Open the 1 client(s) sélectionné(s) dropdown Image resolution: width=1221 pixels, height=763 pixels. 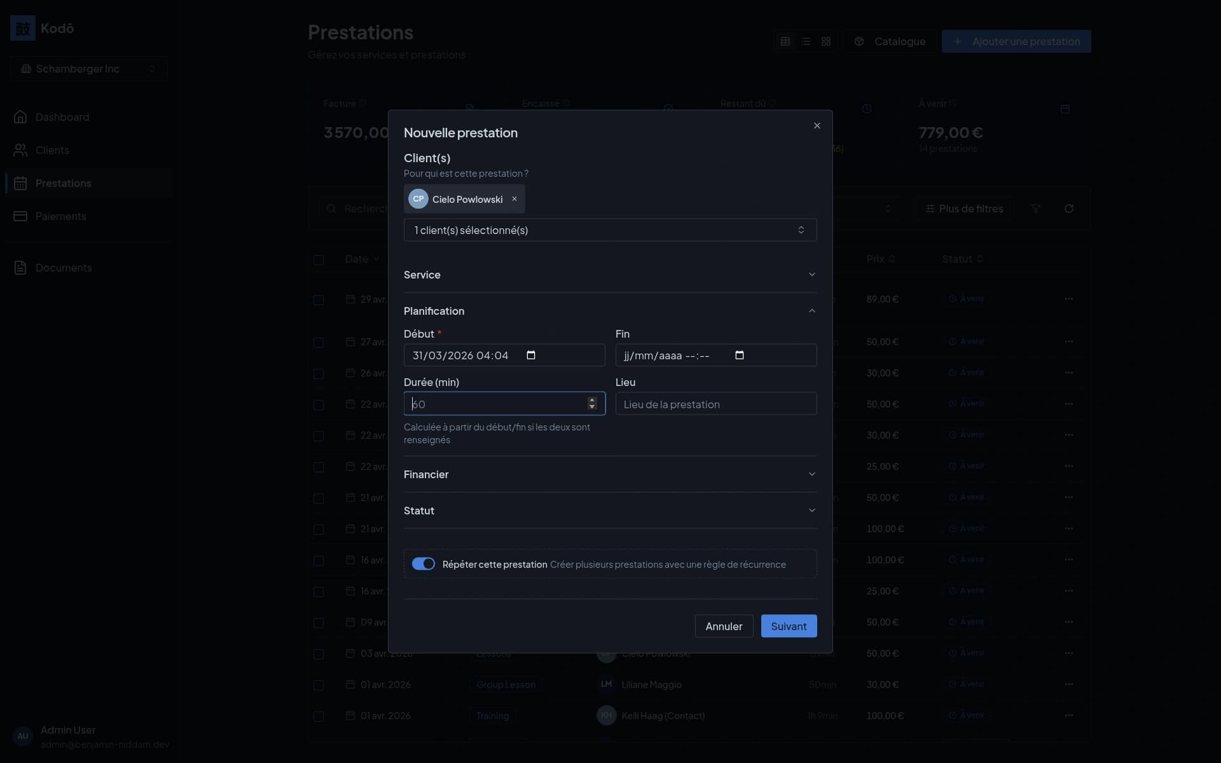(x=609, y=230)
